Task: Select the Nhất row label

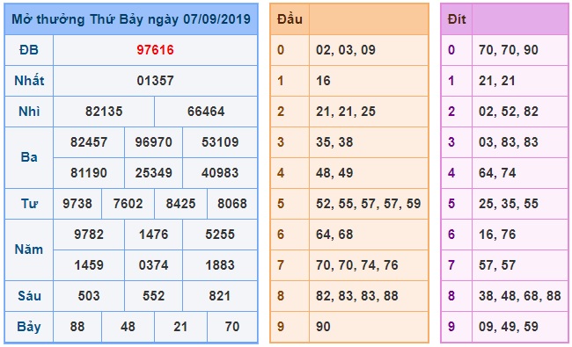Action: 29,81
